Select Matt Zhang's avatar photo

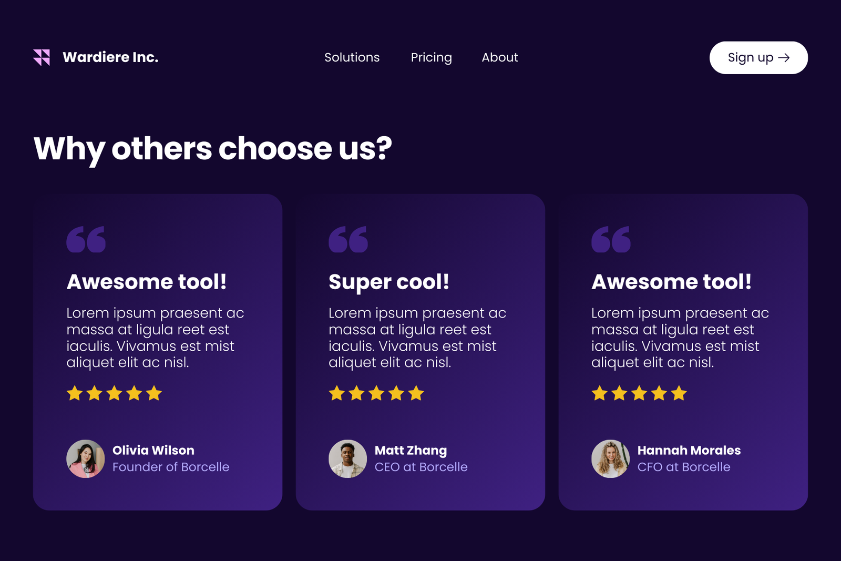347,458
